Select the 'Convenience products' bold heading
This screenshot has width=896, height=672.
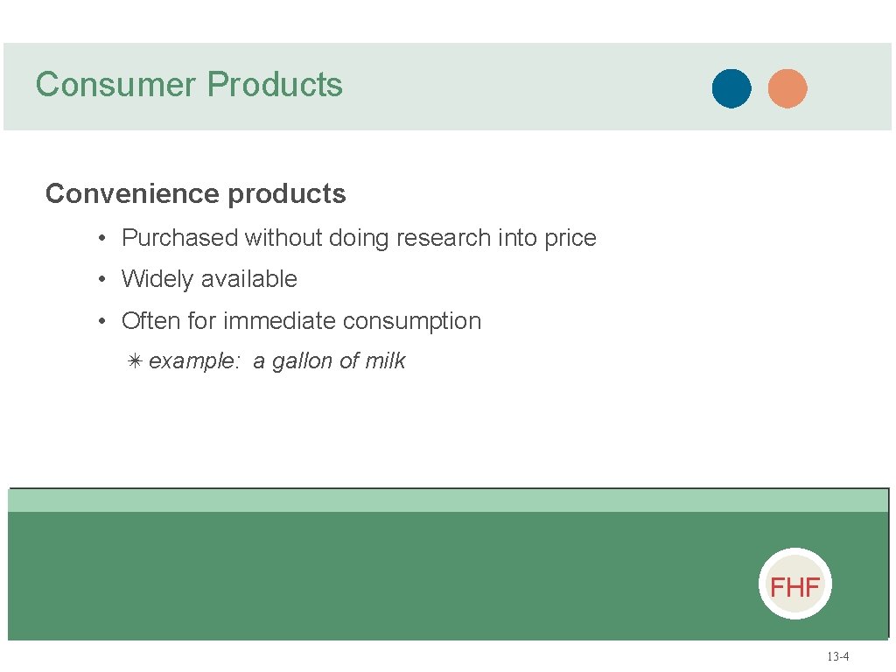pos(195,193)
